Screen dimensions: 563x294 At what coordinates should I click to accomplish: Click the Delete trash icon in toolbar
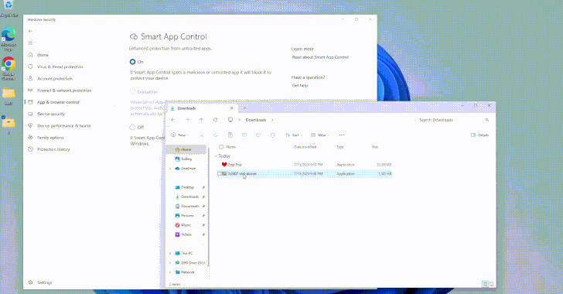click(x=272, y=135)
